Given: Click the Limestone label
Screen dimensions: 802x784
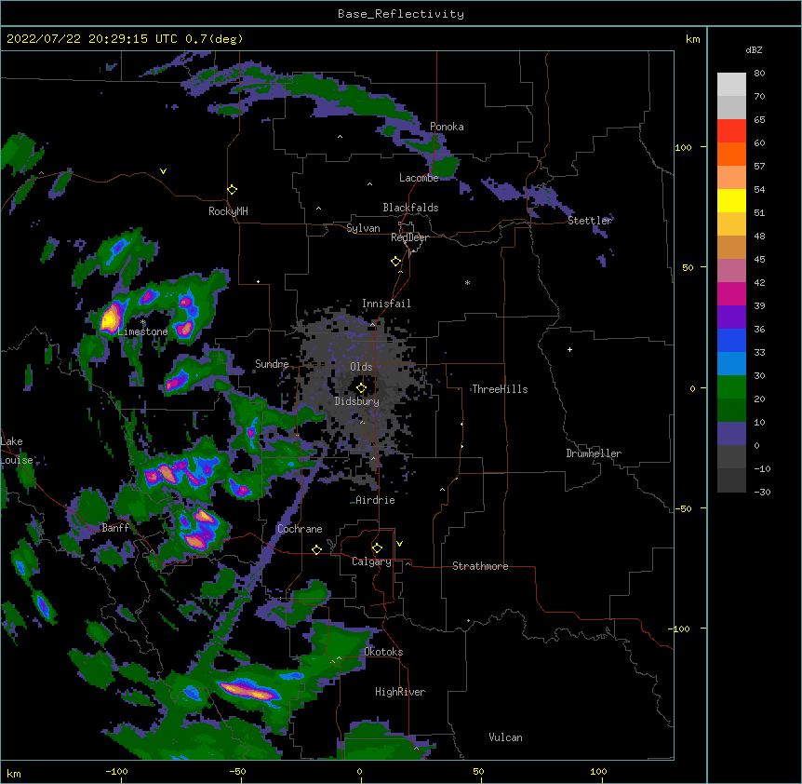Looking at the screenshot, I should (142, 331).
